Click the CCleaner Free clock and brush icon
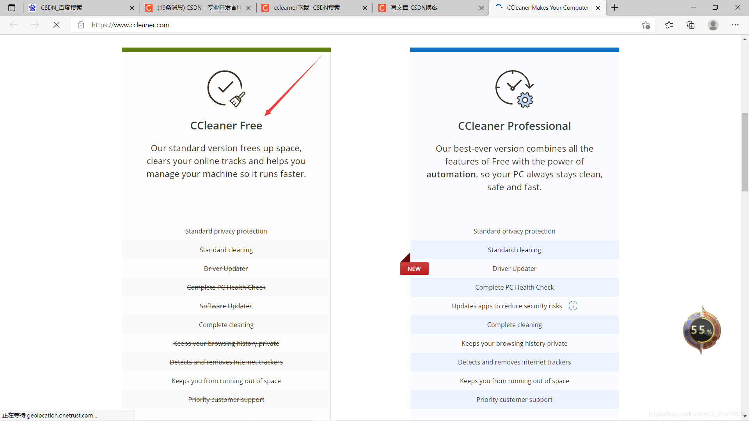This screenshot has width=749, height=421. click(226, 88)
